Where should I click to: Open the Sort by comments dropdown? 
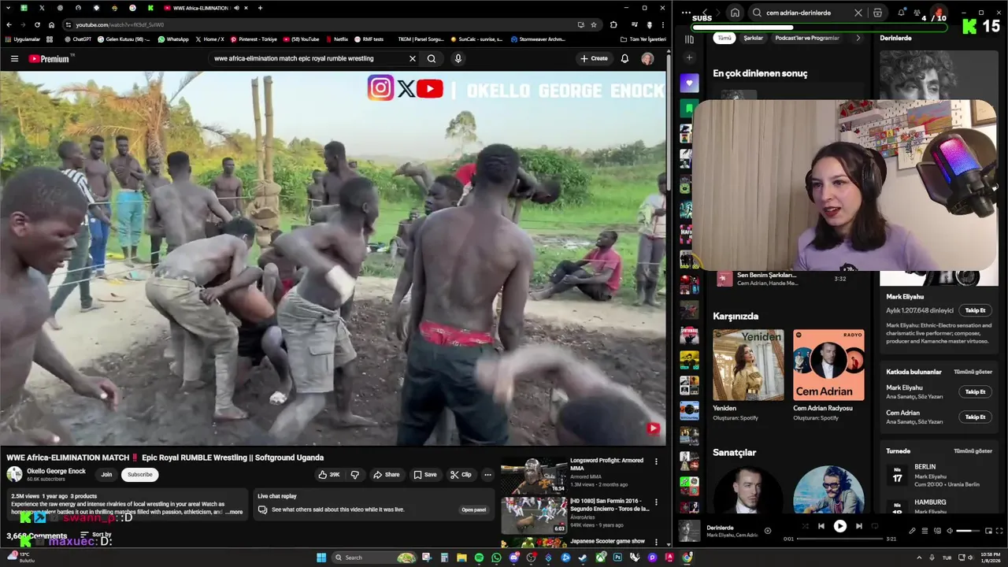coord(96,535)
